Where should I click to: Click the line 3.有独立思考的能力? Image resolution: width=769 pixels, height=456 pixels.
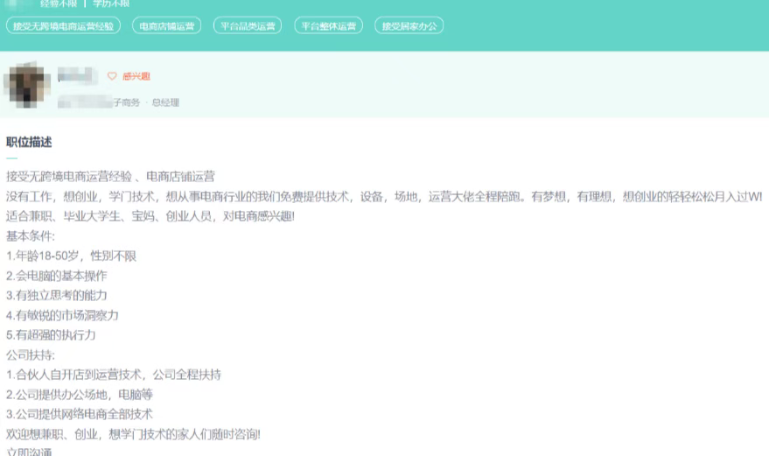point(56,296)
